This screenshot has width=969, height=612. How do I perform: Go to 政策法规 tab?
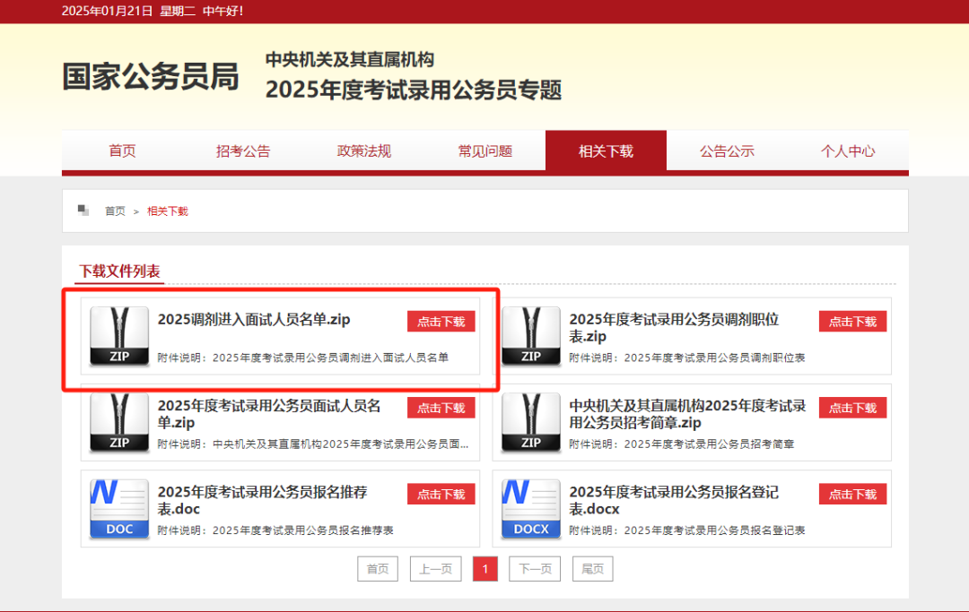[364, 151]
